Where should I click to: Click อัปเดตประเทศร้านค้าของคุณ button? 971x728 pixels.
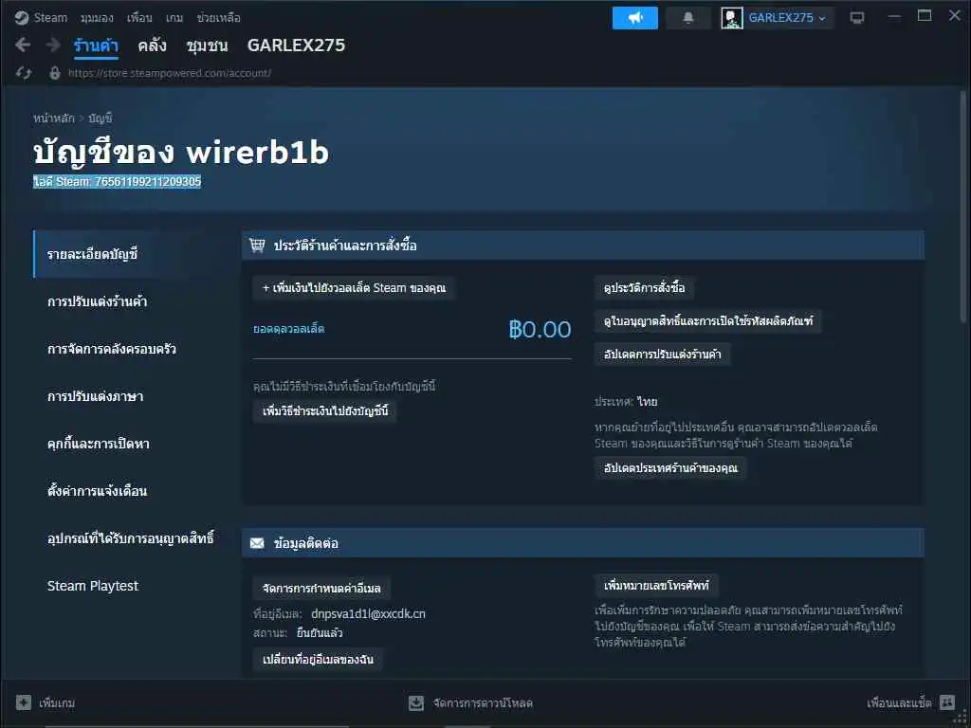pyautogui.click(x=670, y=468)
